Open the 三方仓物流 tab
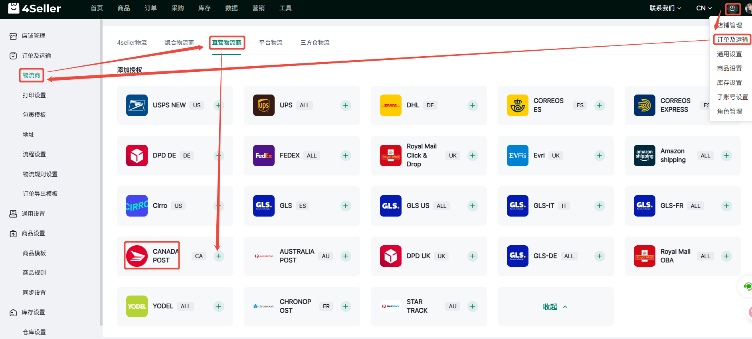Screen dimensions: 752x339 [x=315, y=43]
